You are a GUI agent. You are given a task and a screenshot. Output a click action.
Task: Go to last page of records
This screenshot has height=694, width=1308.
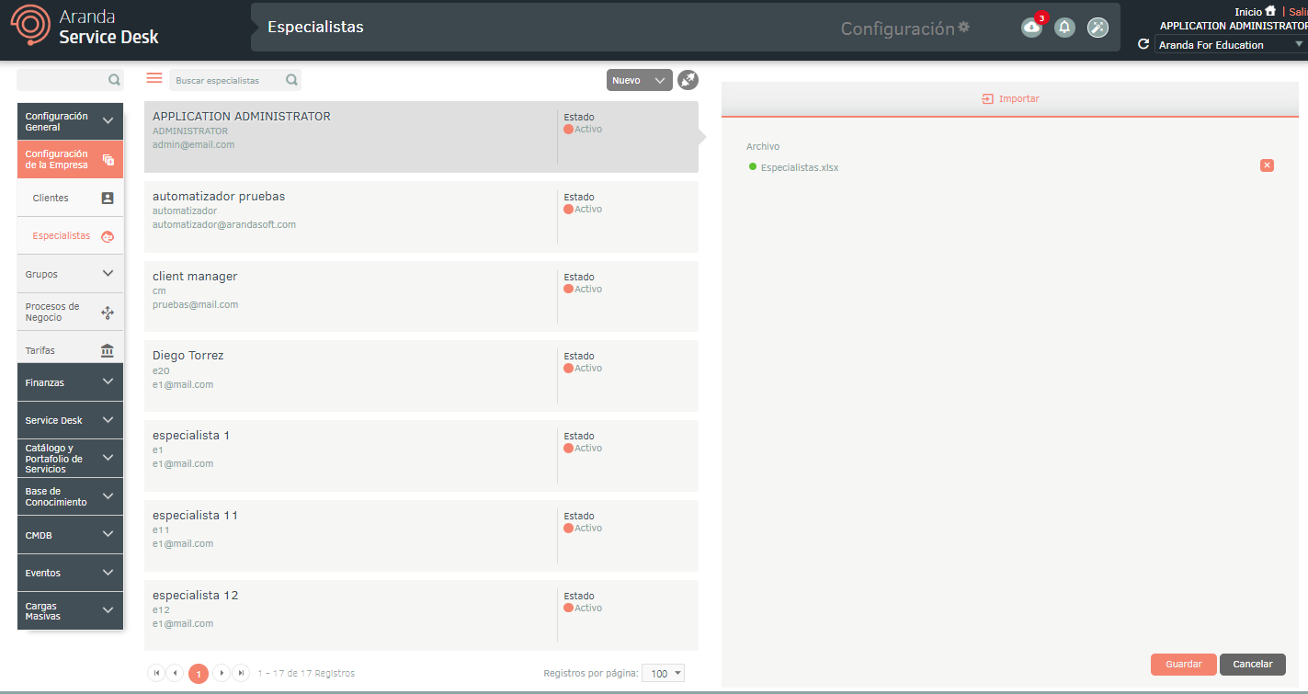[241, 674]
